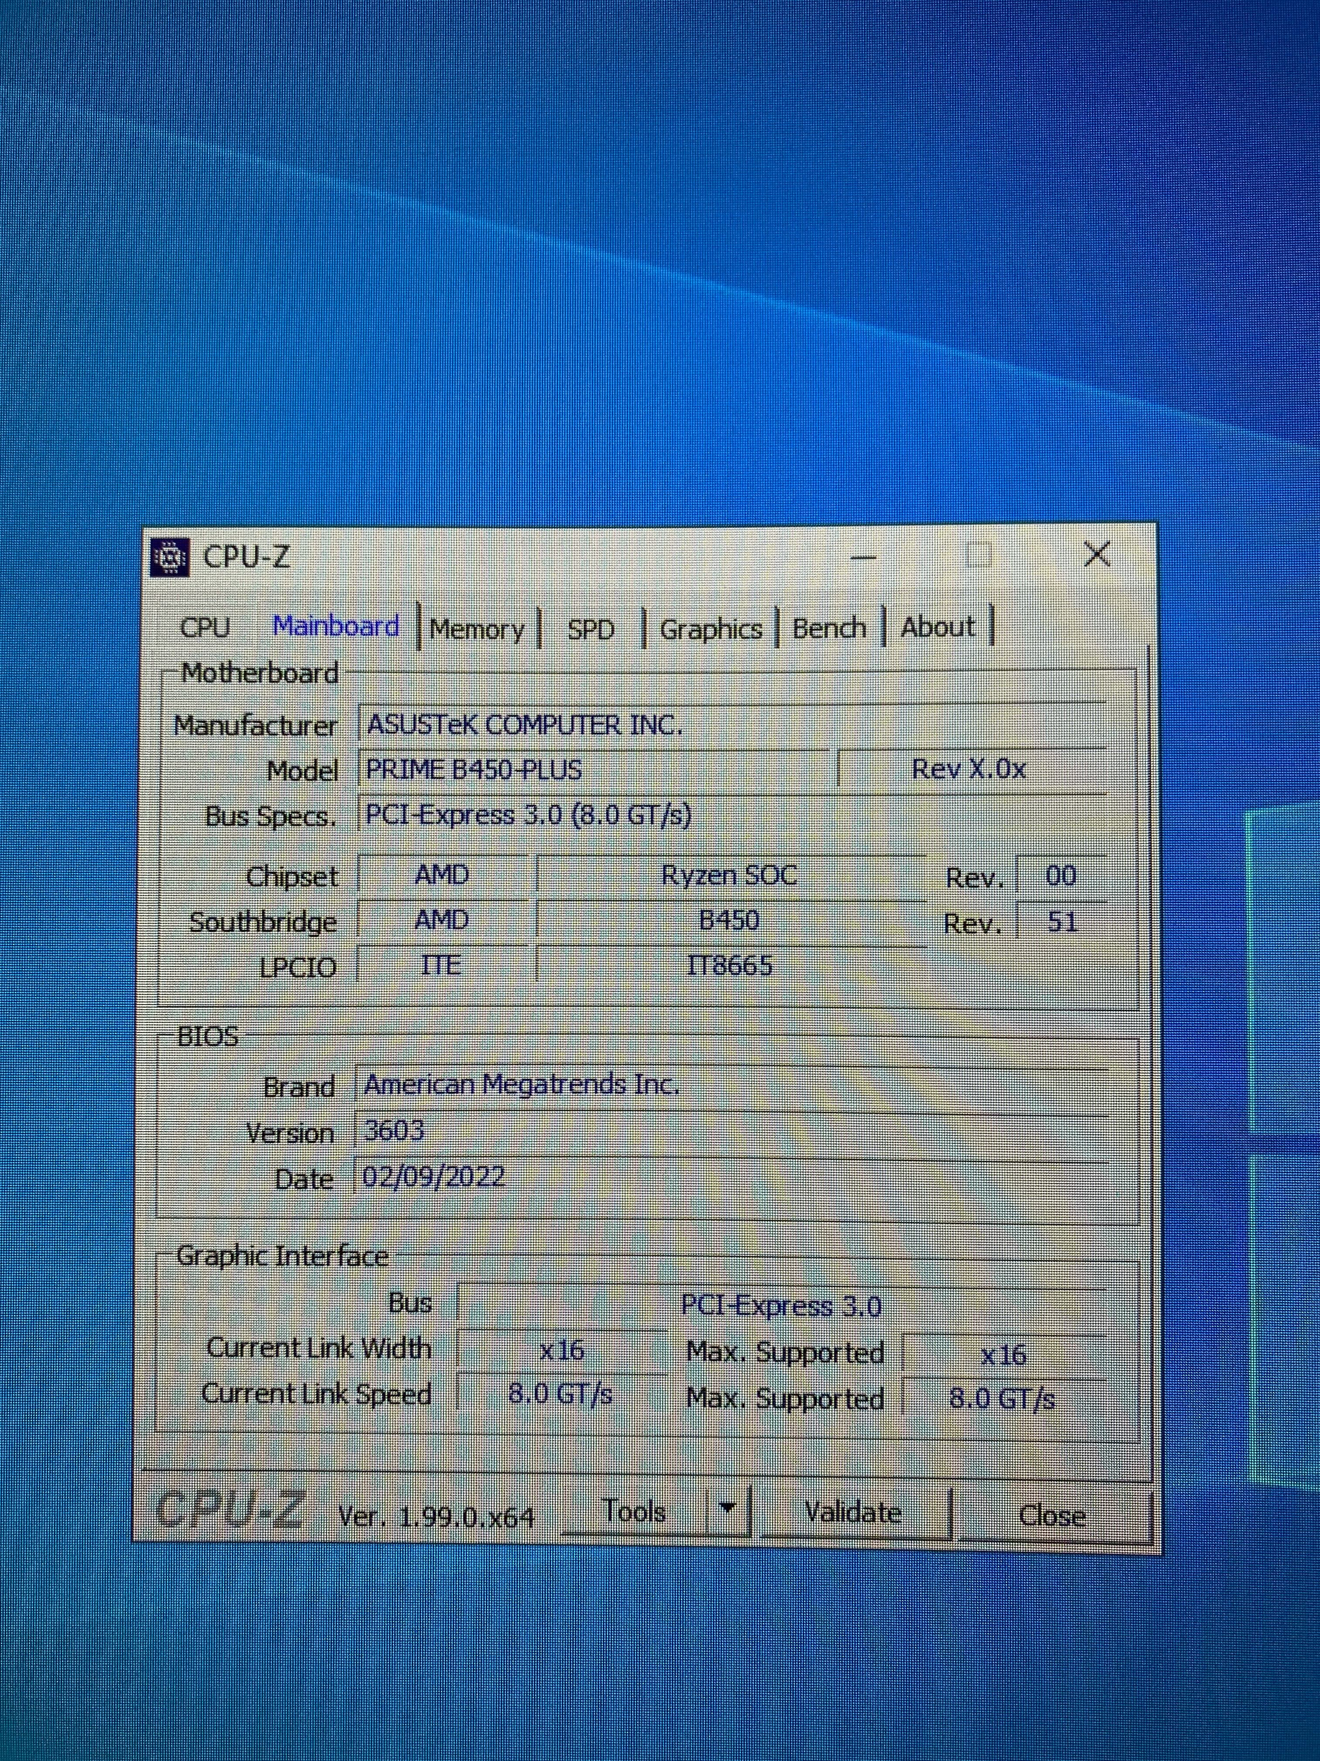Screen dimensions: 1320x1761
Task: Open the Memory tab
Action: [477, 630]
